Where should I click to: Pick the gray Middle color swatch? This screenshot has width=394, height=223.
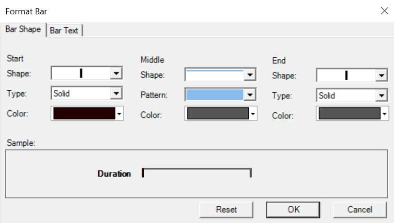(218, 114)
